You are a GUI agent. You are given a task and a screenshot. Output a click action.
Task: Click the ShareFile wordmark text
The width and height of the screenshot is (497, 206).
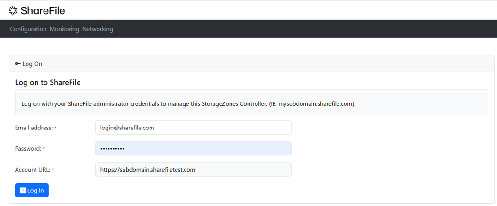pyautogui.click(x=43, y=11)
